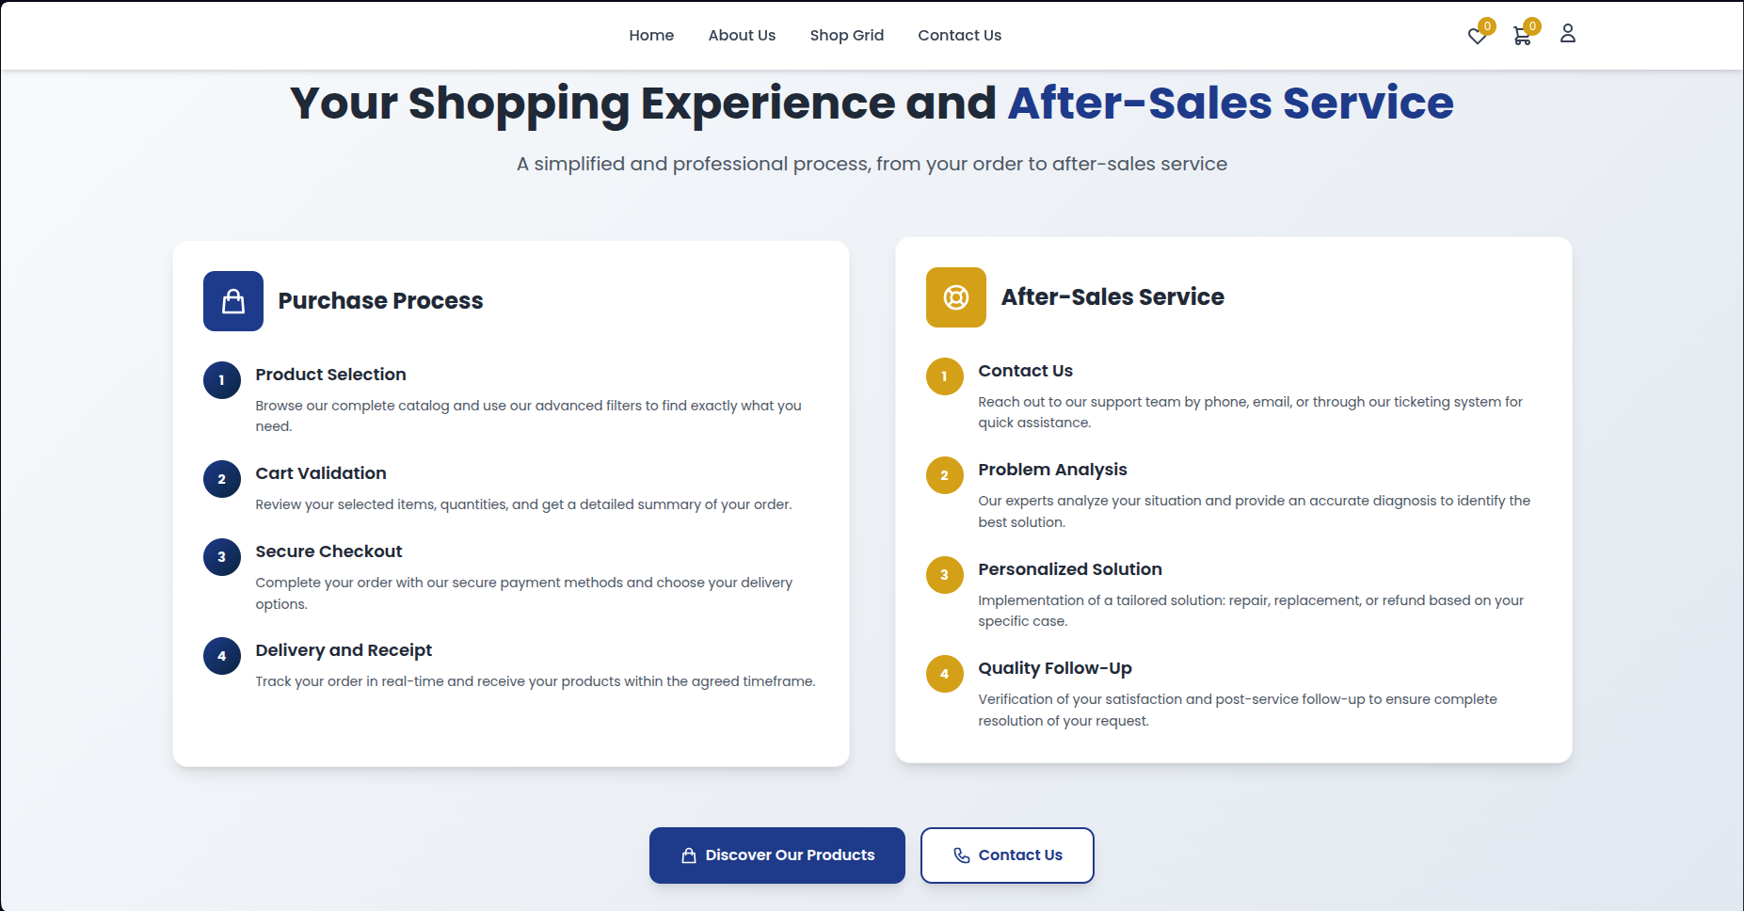This screenshot has width=1744, height=911.
Task: Click the cart counter badge showing 0
Action: [1532, 24]
